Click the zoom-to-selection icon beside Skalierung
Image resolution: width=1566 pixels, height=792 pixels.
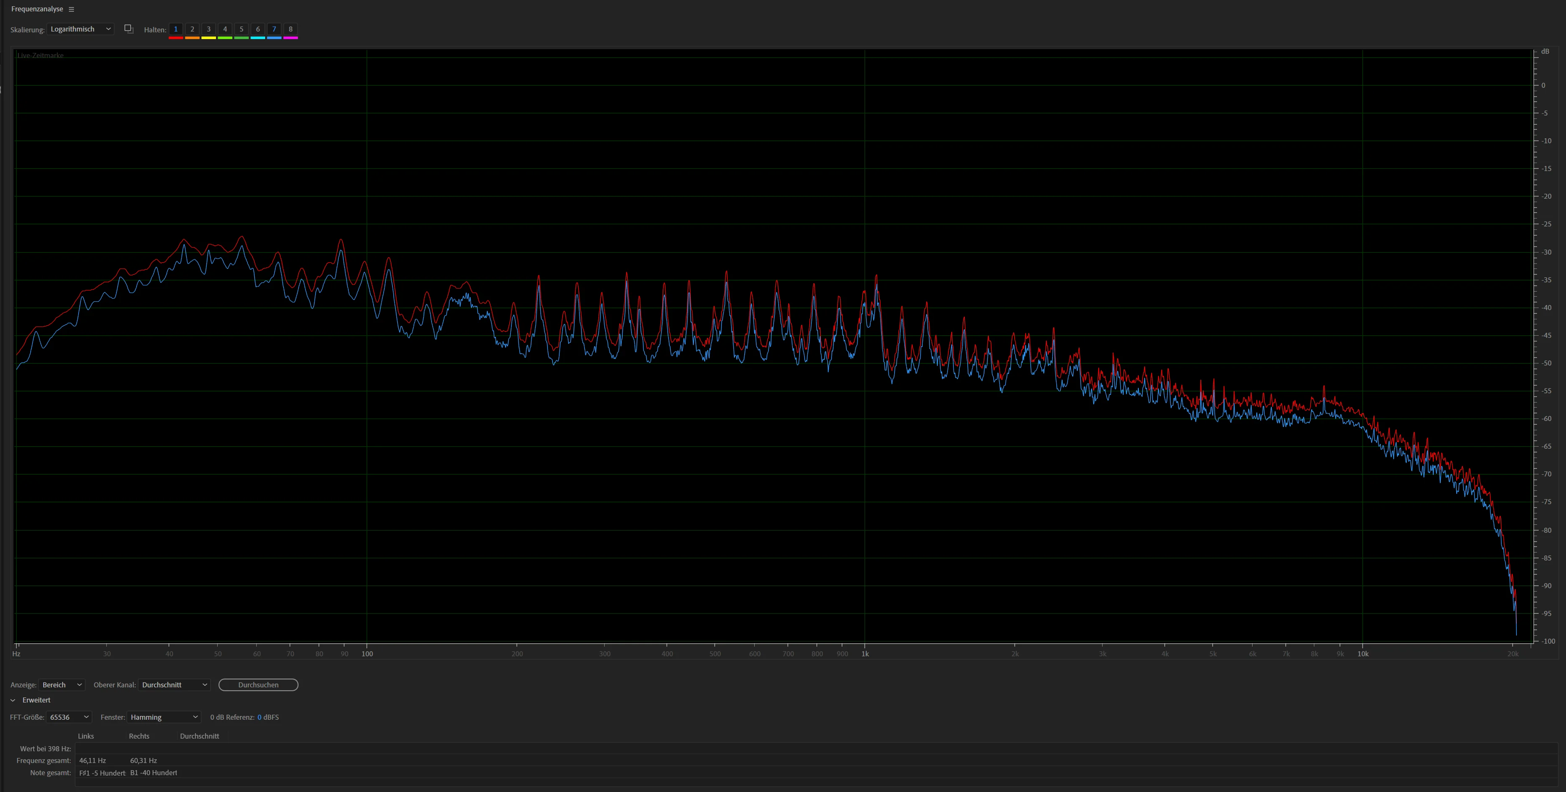pos(129,29)
